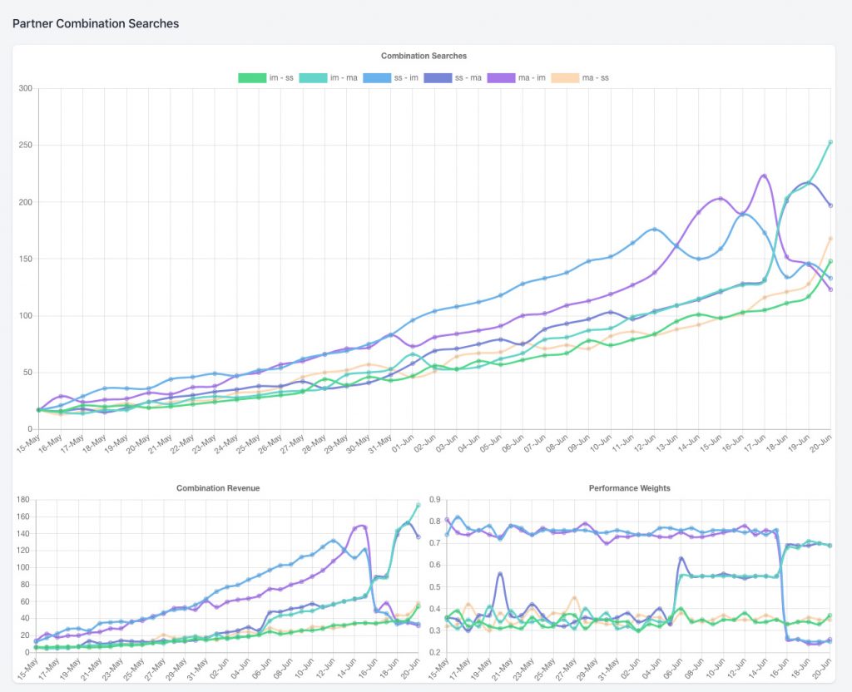This screenshot has width=852, height=692.
Task: Click the peach 'ma - ss' legend swatch
Action: pos(565,77)
